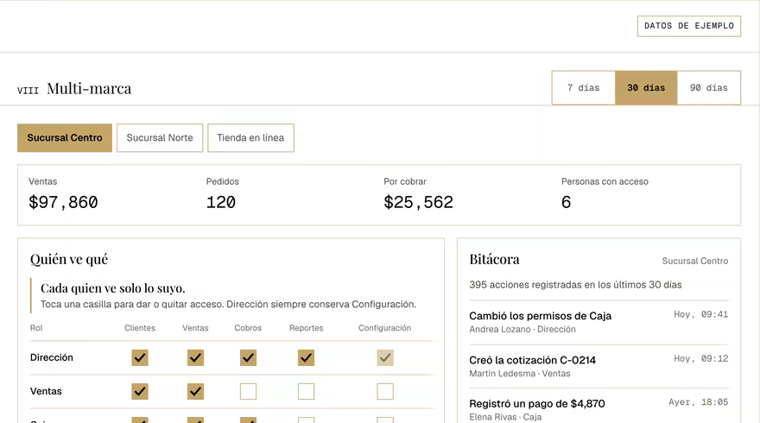
Task: Switch to the 90 días period
Action: pyautogui.click(x=709, y=88)
